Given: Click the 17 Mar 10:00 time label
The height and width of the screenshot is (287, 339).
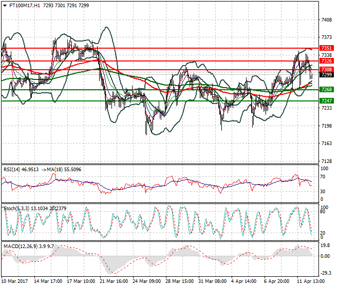Looking at the screenshot, I should (x=81, y=281).
